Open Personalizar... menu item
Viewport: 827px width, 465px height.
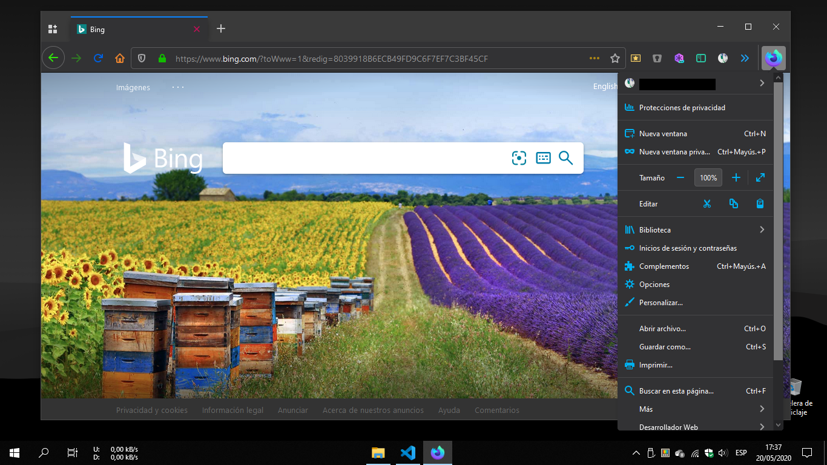tap(695, 303)
